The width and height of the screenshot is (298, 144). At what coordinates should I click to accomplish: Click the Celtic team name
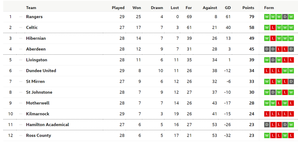[32, 27]
